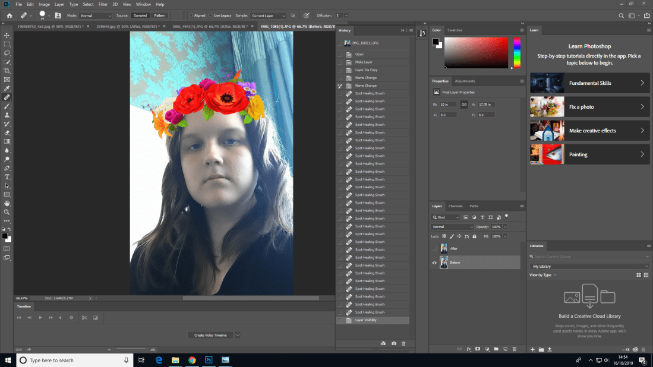
Task: Open the Filter menu
Action: 103,4
